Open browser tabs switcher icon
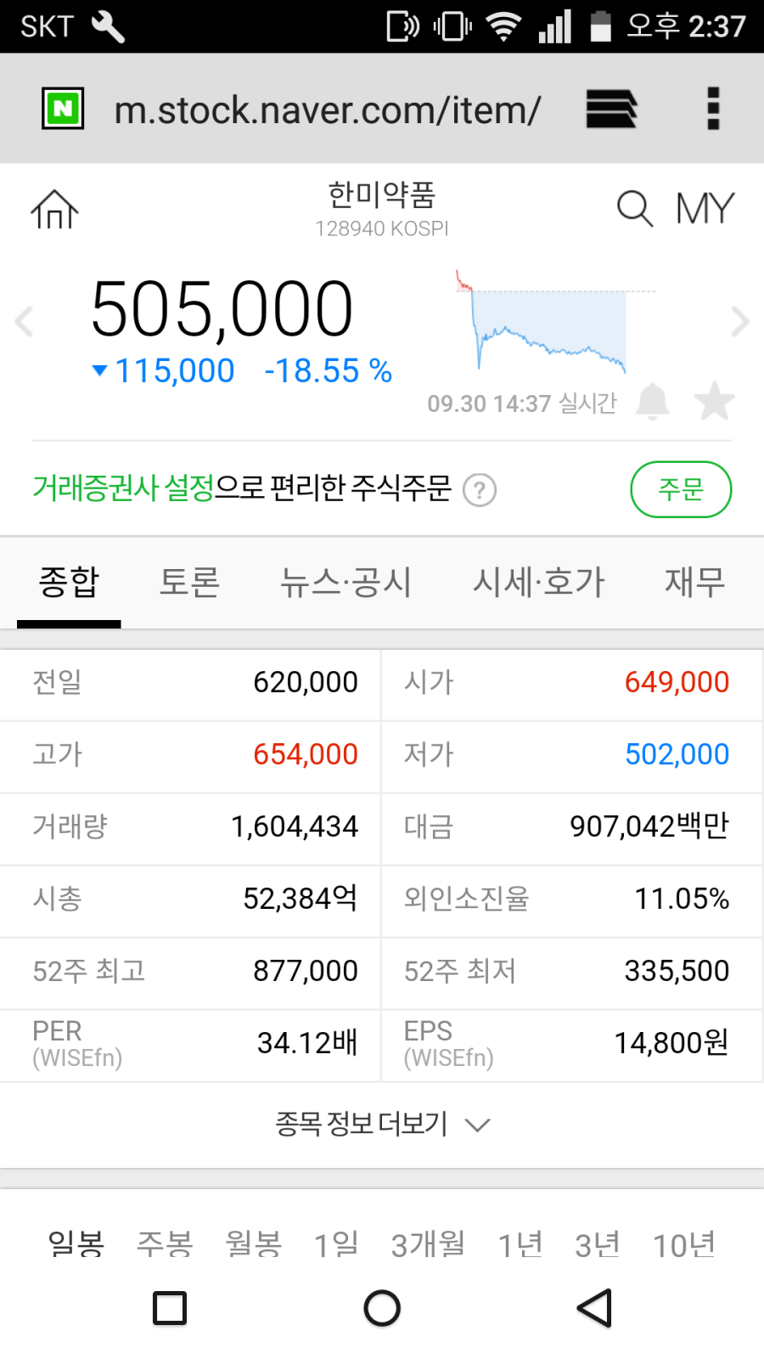Screen dimensions: 764x1359 point(611,109)
